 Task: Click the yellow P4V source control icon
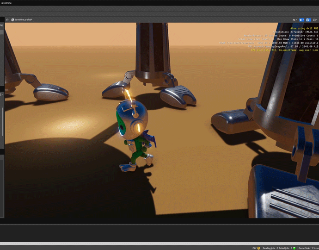(x=258, y=248)
